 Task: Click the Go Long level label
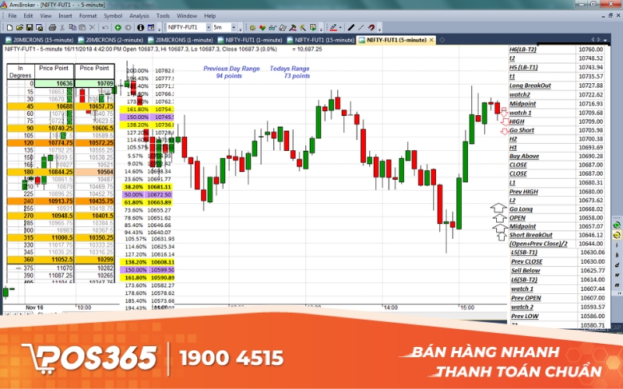[x=521, y=209]
